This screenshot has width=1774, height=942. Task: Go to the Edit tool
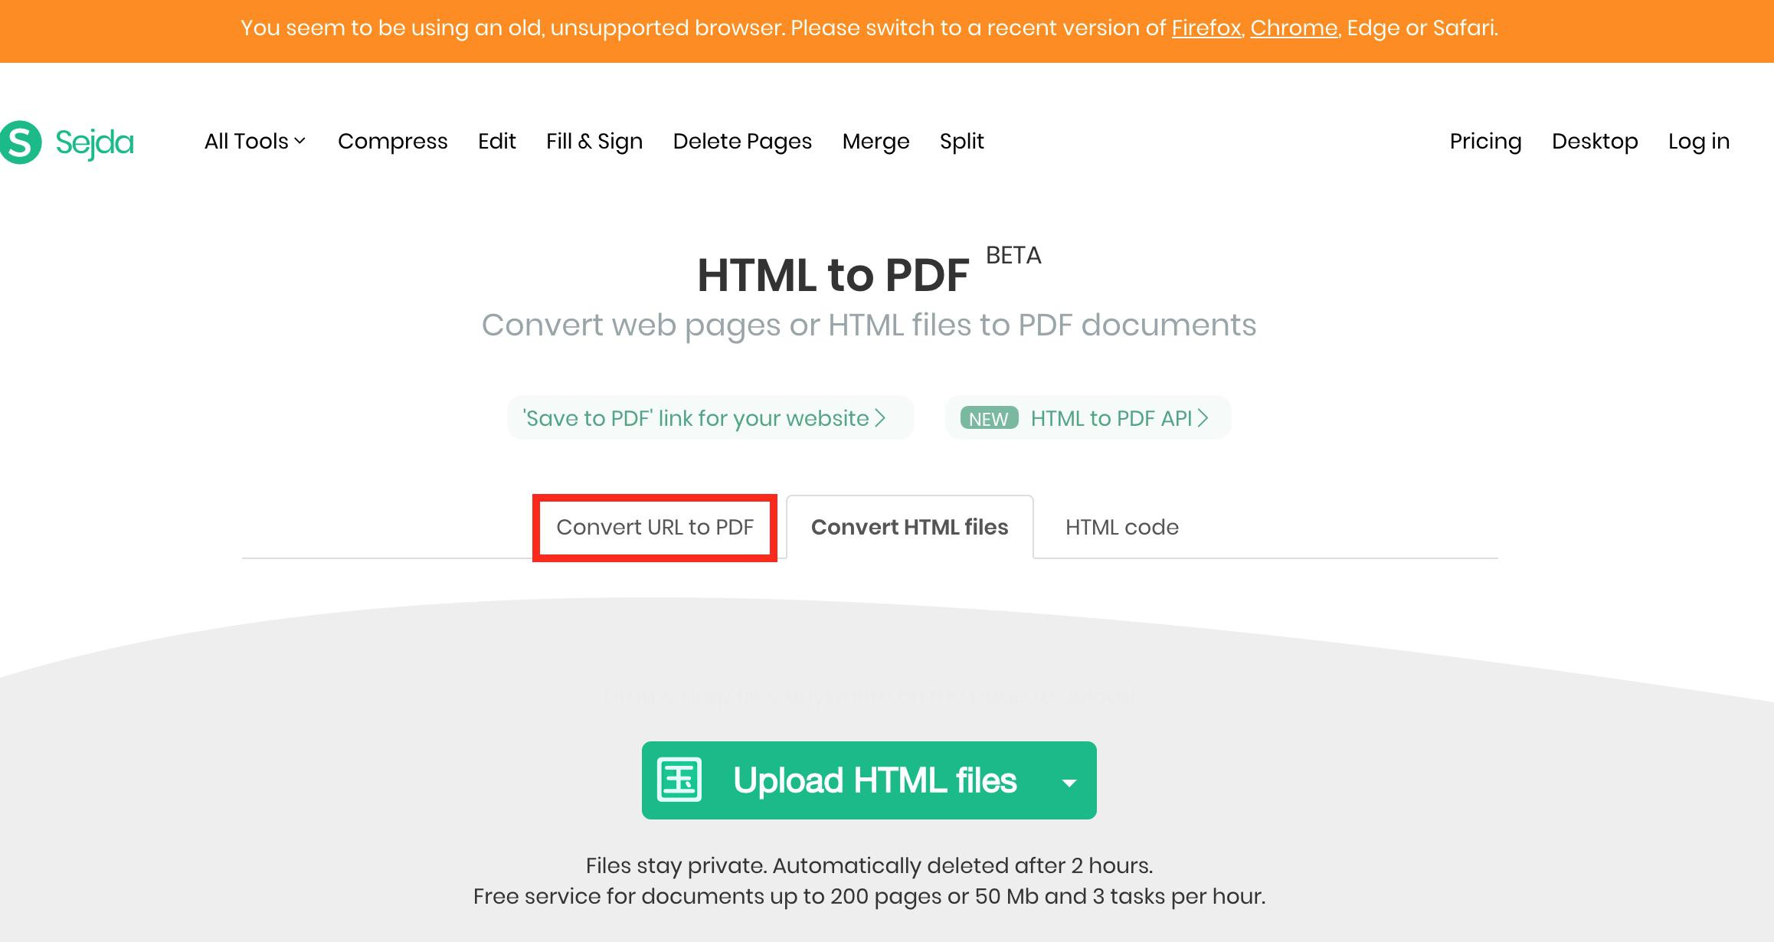click(497, 142)
